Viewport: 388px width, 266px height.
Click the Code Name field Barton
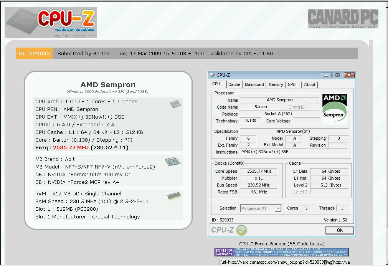point(261,107)
